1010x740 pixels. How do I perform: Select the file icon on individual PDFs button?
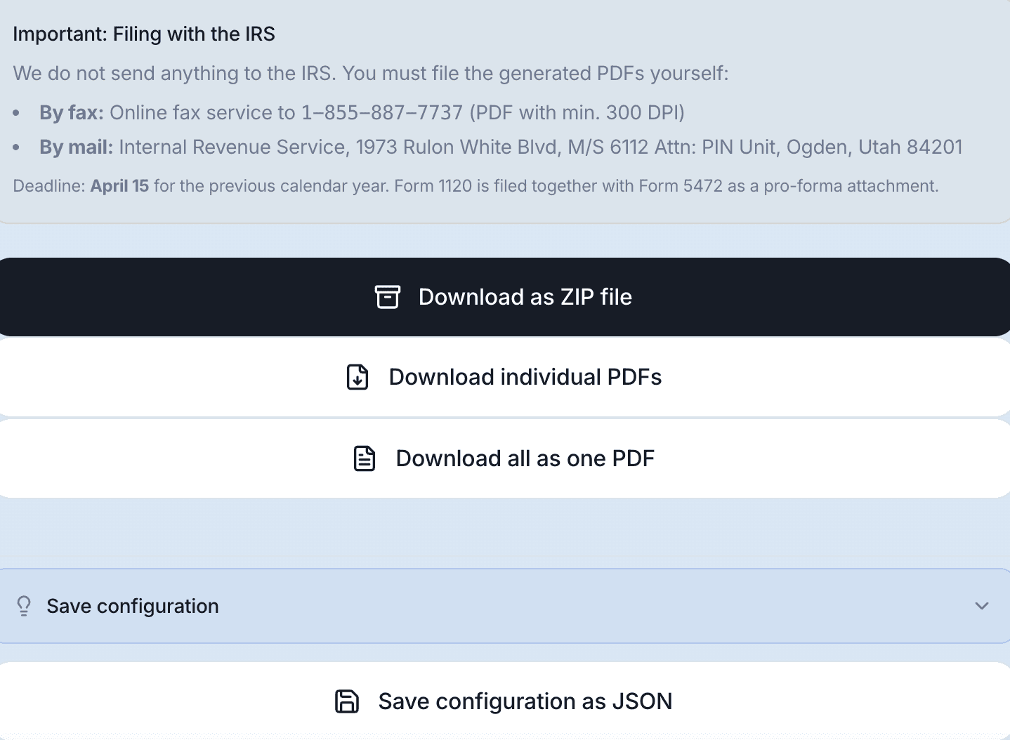point(357,377)
